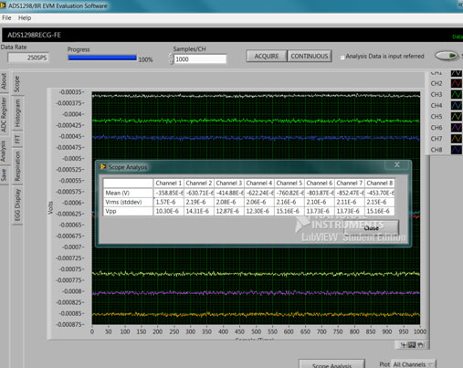Screen dimensions: 463x368
Task: Click the CH3 green waveform legend icon
Action: click(x=457, y=94)
